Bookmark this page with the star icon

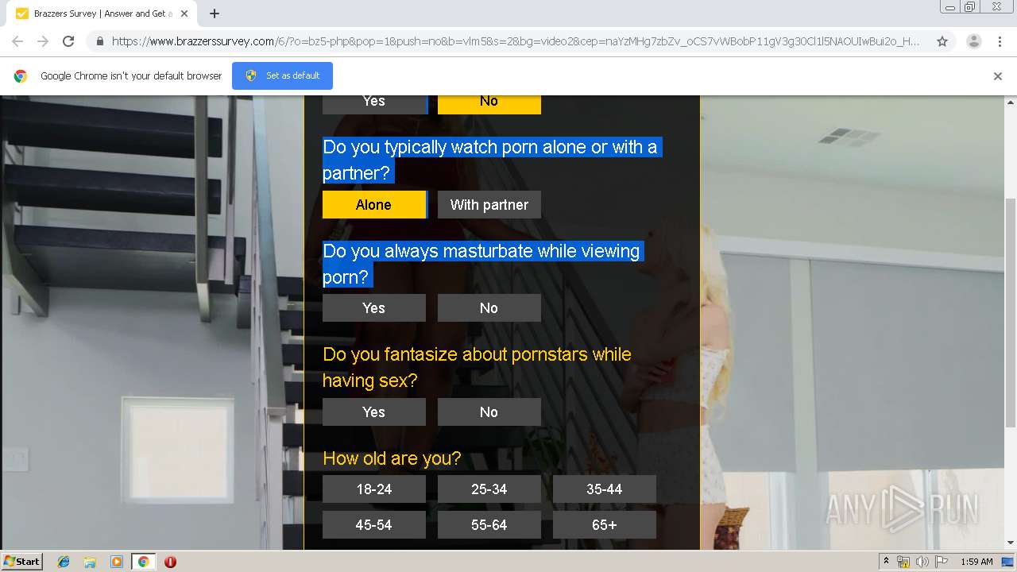pos(942,41)
